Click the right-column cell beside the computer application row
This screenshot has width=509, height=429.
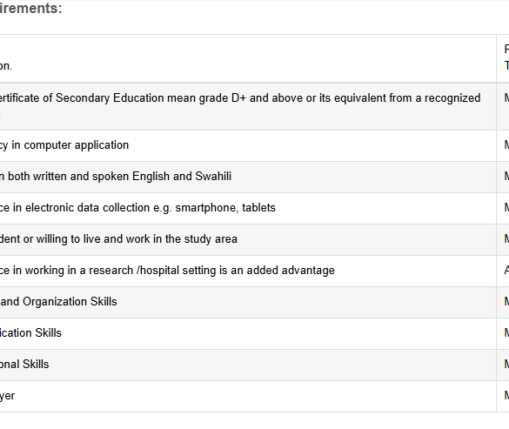(x=503, y=146)
